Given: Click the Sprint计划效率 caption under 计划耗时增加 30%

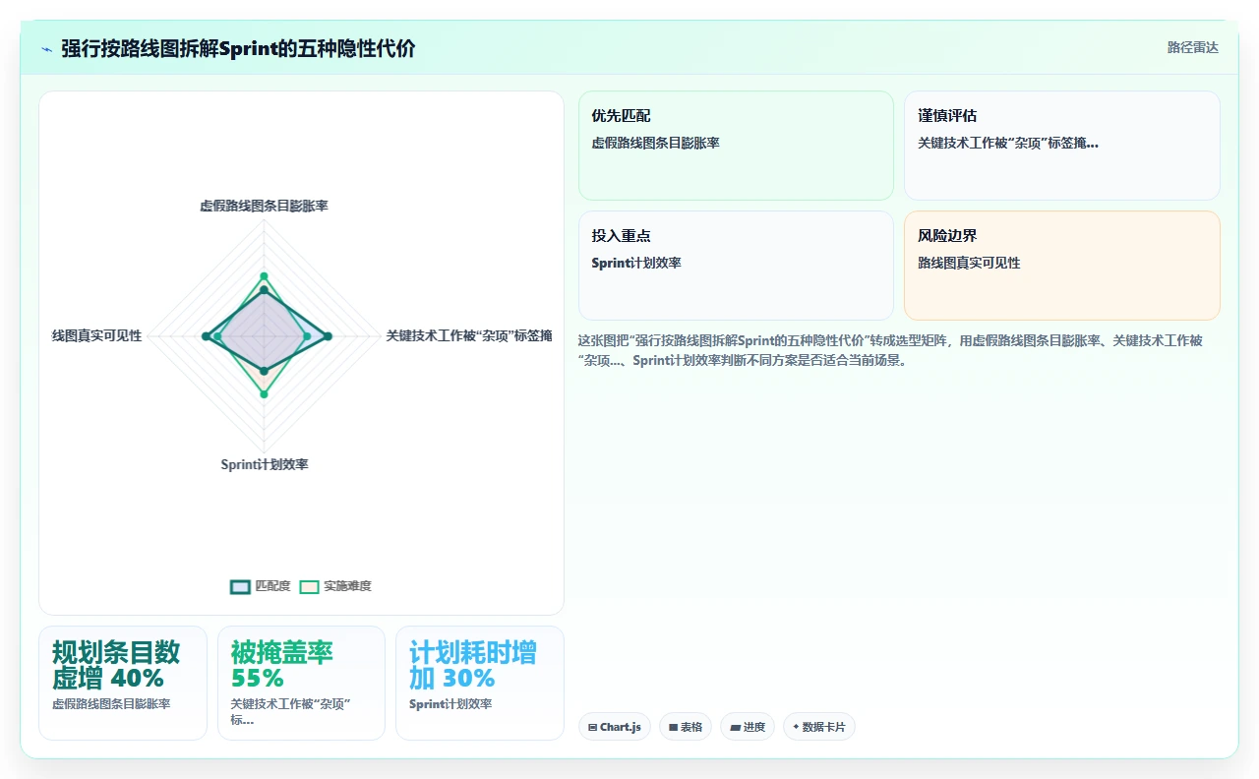Looking at the screenshot, I should coord(450,704).
